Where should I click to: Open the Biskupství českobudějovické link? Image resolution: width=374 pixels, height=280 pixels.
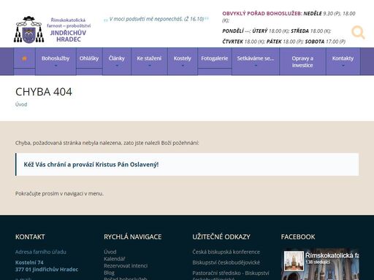(226, 262)
